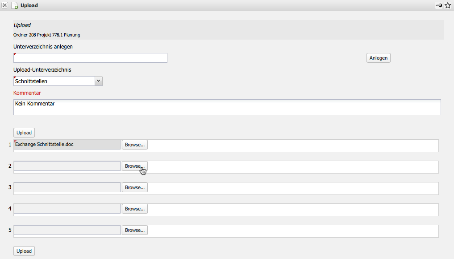Open the Upload-Unterverzeichnis dropdown arrow
Screen dimensions: 454x259
pos(99,81)
